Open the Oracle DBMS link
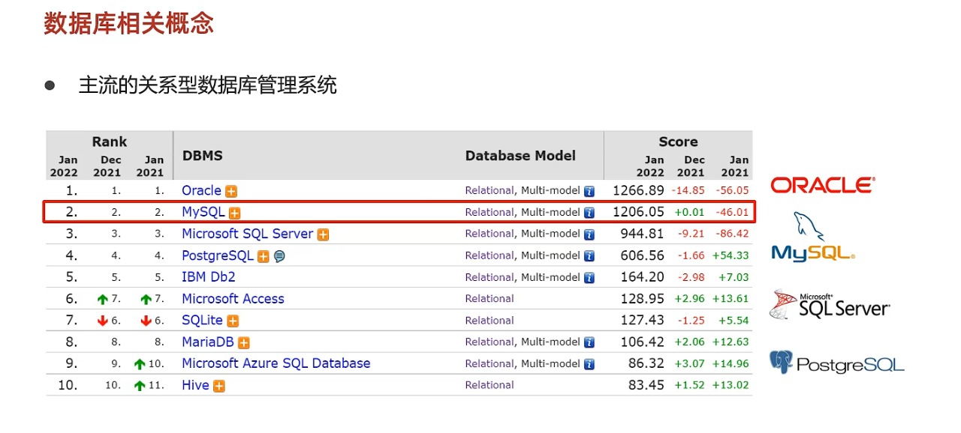Viewport: 961px width, 433px height. pos(201,190)
